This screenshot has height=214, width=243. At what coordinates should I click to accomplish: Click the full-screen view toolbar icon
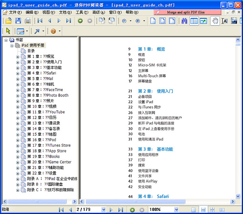pos(203,21)
